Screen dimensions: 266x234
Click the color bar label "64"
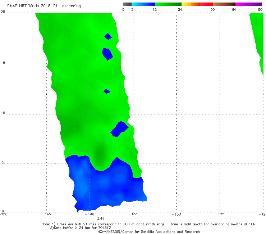pos(234,9)
